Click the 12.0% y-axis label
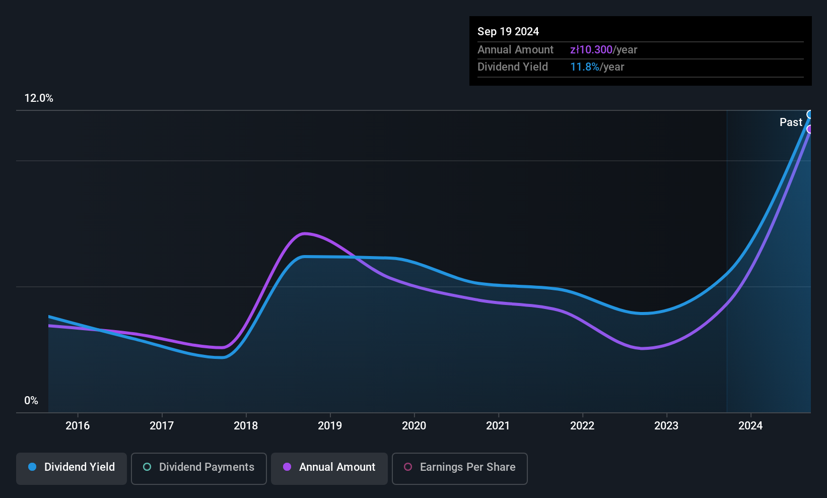Screen dimensions: 827x498 39,98
